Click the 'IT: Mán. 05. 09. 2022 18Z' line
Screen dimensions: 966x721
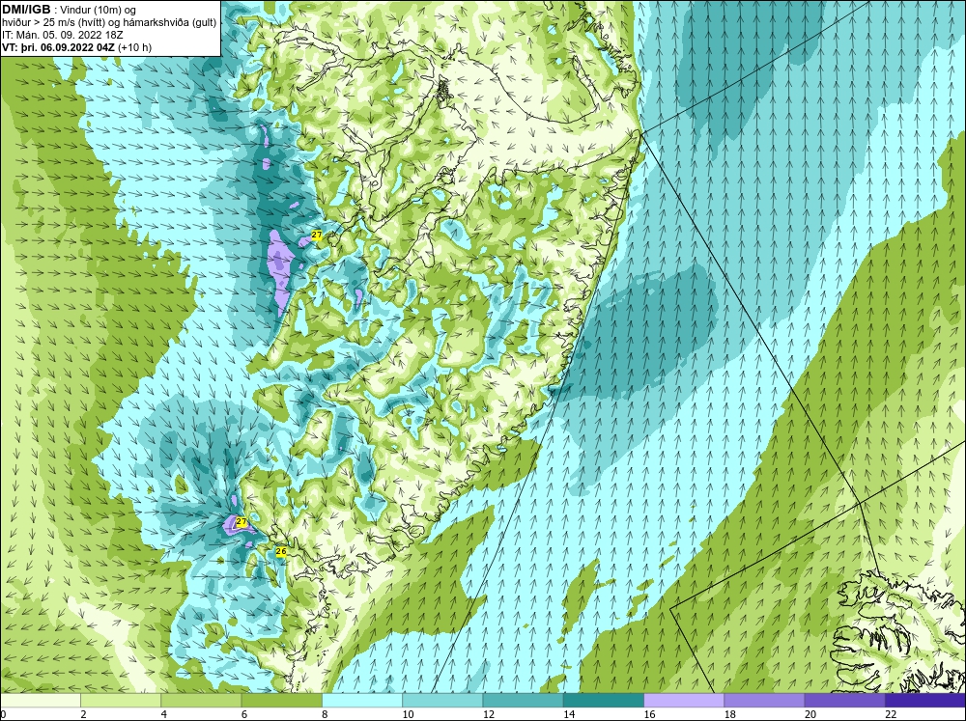coord(62,35)
